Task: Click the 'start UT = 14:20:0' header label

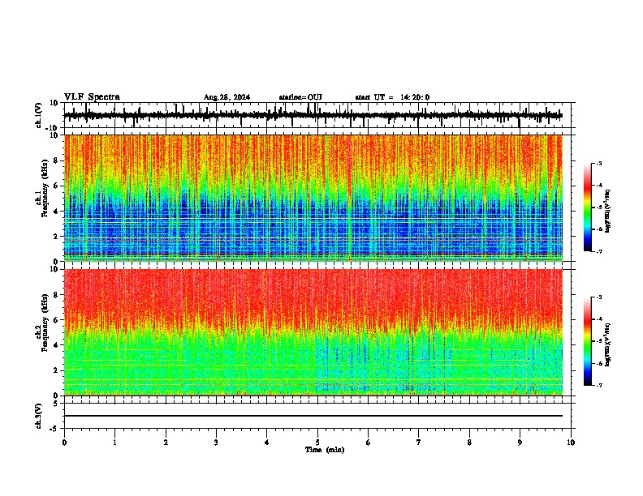Action: tap(392, 97)
